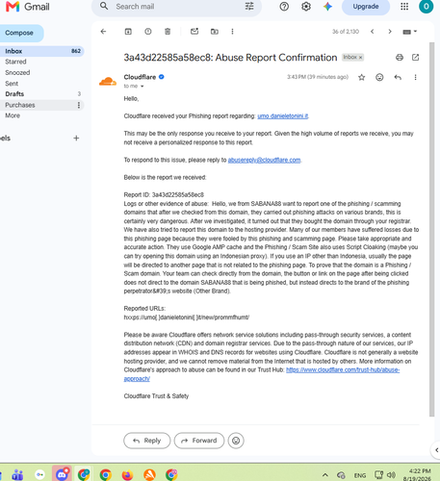Open the Inbox folder
Image resolution: width=440 pixels, height=481 pixels.
[41, 51]
